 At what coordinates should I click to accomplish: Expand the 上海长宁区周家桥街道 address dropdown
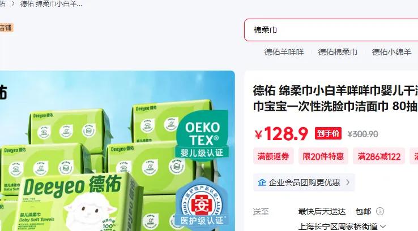[x=342, y=226]
